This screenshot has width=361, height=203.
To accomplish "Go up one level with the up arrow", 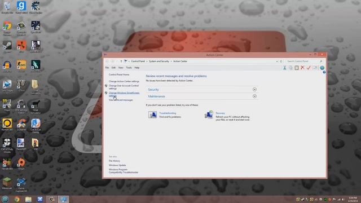I will click(x=121, y=61).
